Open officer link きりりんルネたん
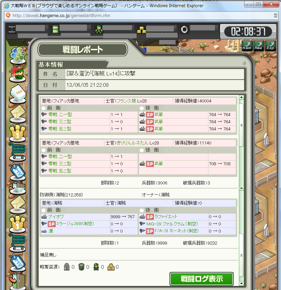Image resolution: width=281 pixels, height=290 pixels. point(132,143)
